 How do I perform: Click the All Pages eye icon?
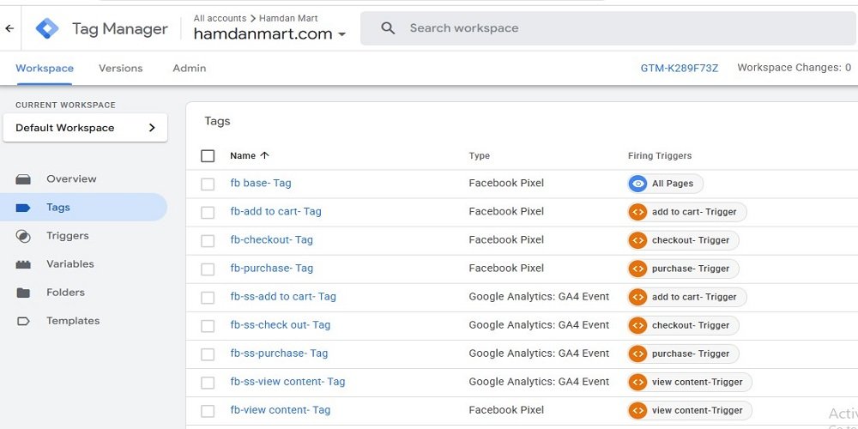pyautogui.click(x=637, y=184)
